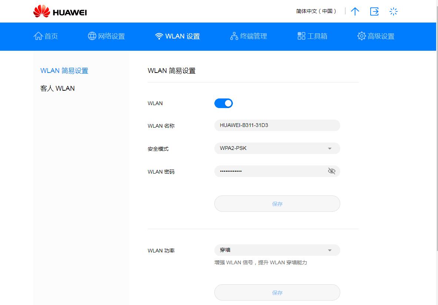438x305 pixels.
Task: Open the 安全模式 WPA2-PSK dropdown
Action: [277, 148]
